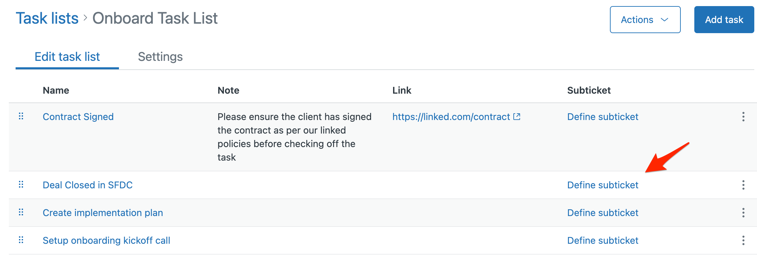Select drag handle for Create implementation plan
757x261 pixels.
[21, 212]
